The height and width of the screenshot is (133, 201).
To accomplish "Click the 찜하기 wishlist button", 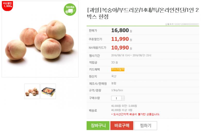I will pyautogui.click(x=145, y=126).
